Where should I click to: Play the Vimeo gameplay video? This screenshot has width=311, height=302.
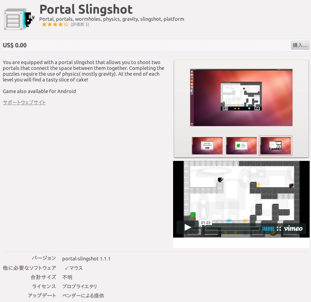(187, 227)
